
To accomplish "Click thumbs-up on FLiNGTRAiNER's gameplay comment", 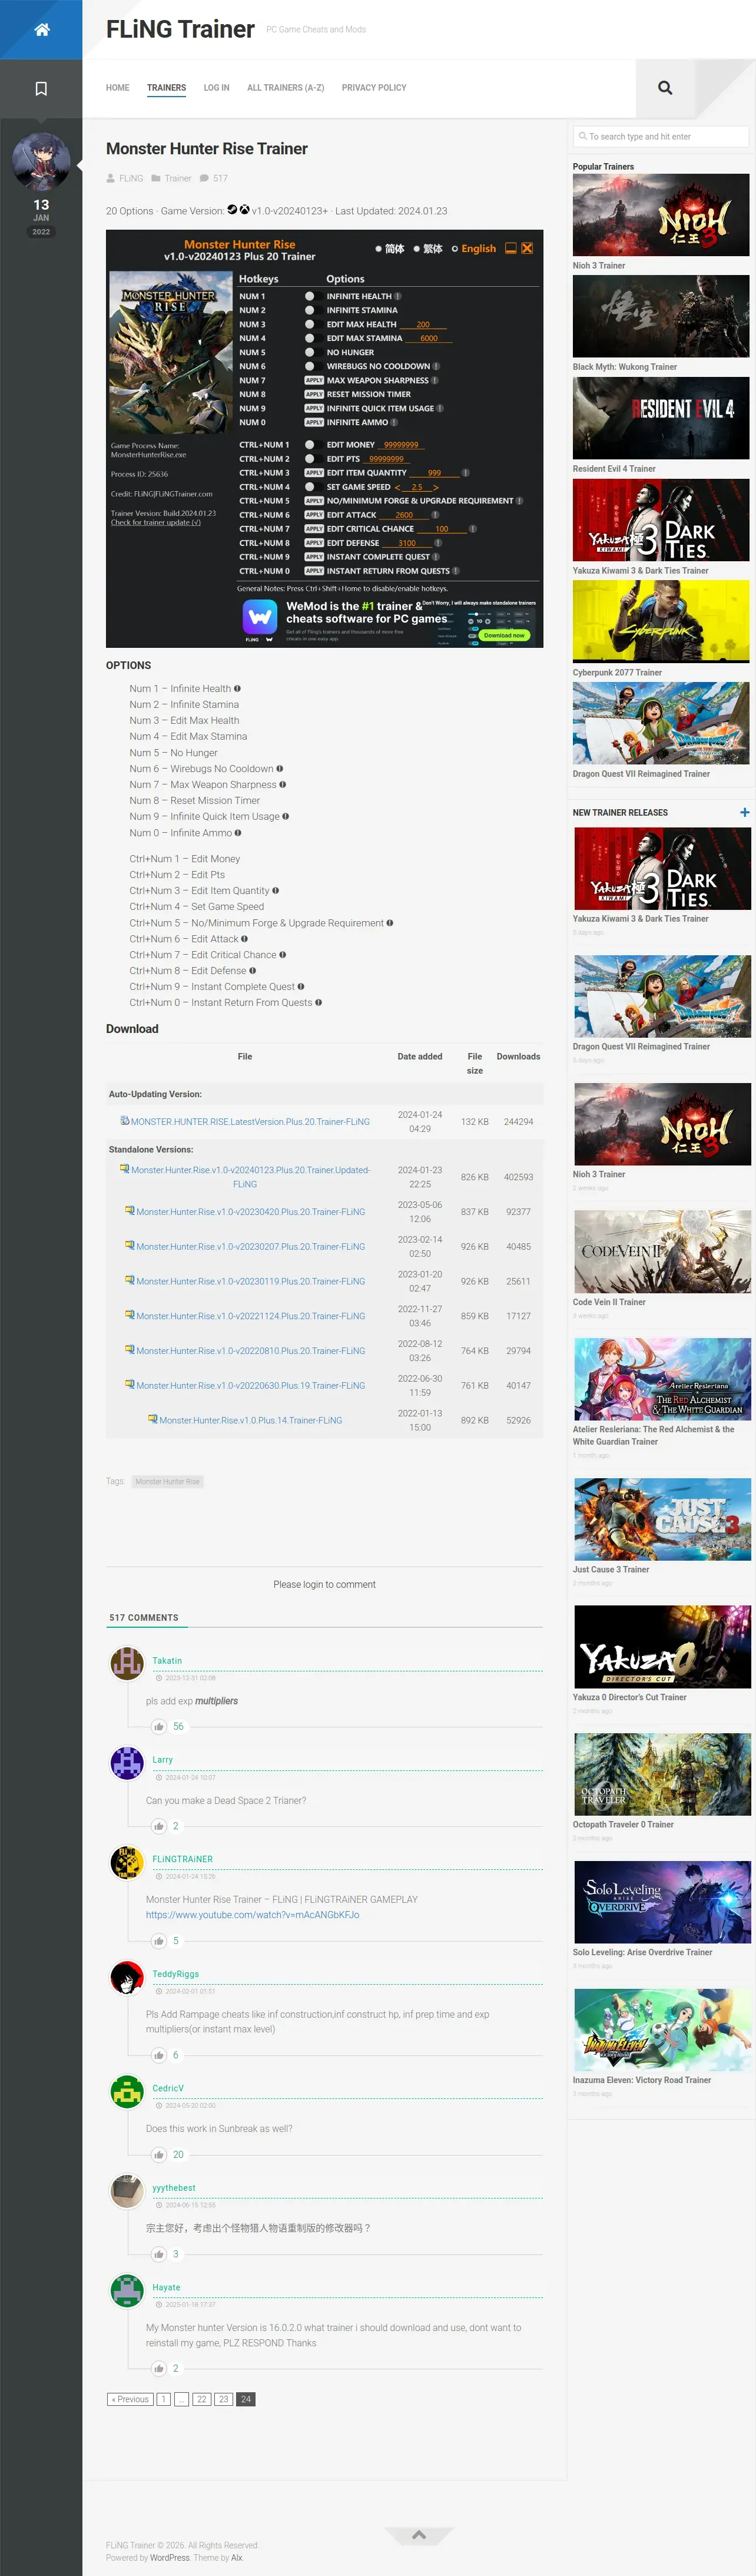I will pyautogui.click(x=159, y=1941).
